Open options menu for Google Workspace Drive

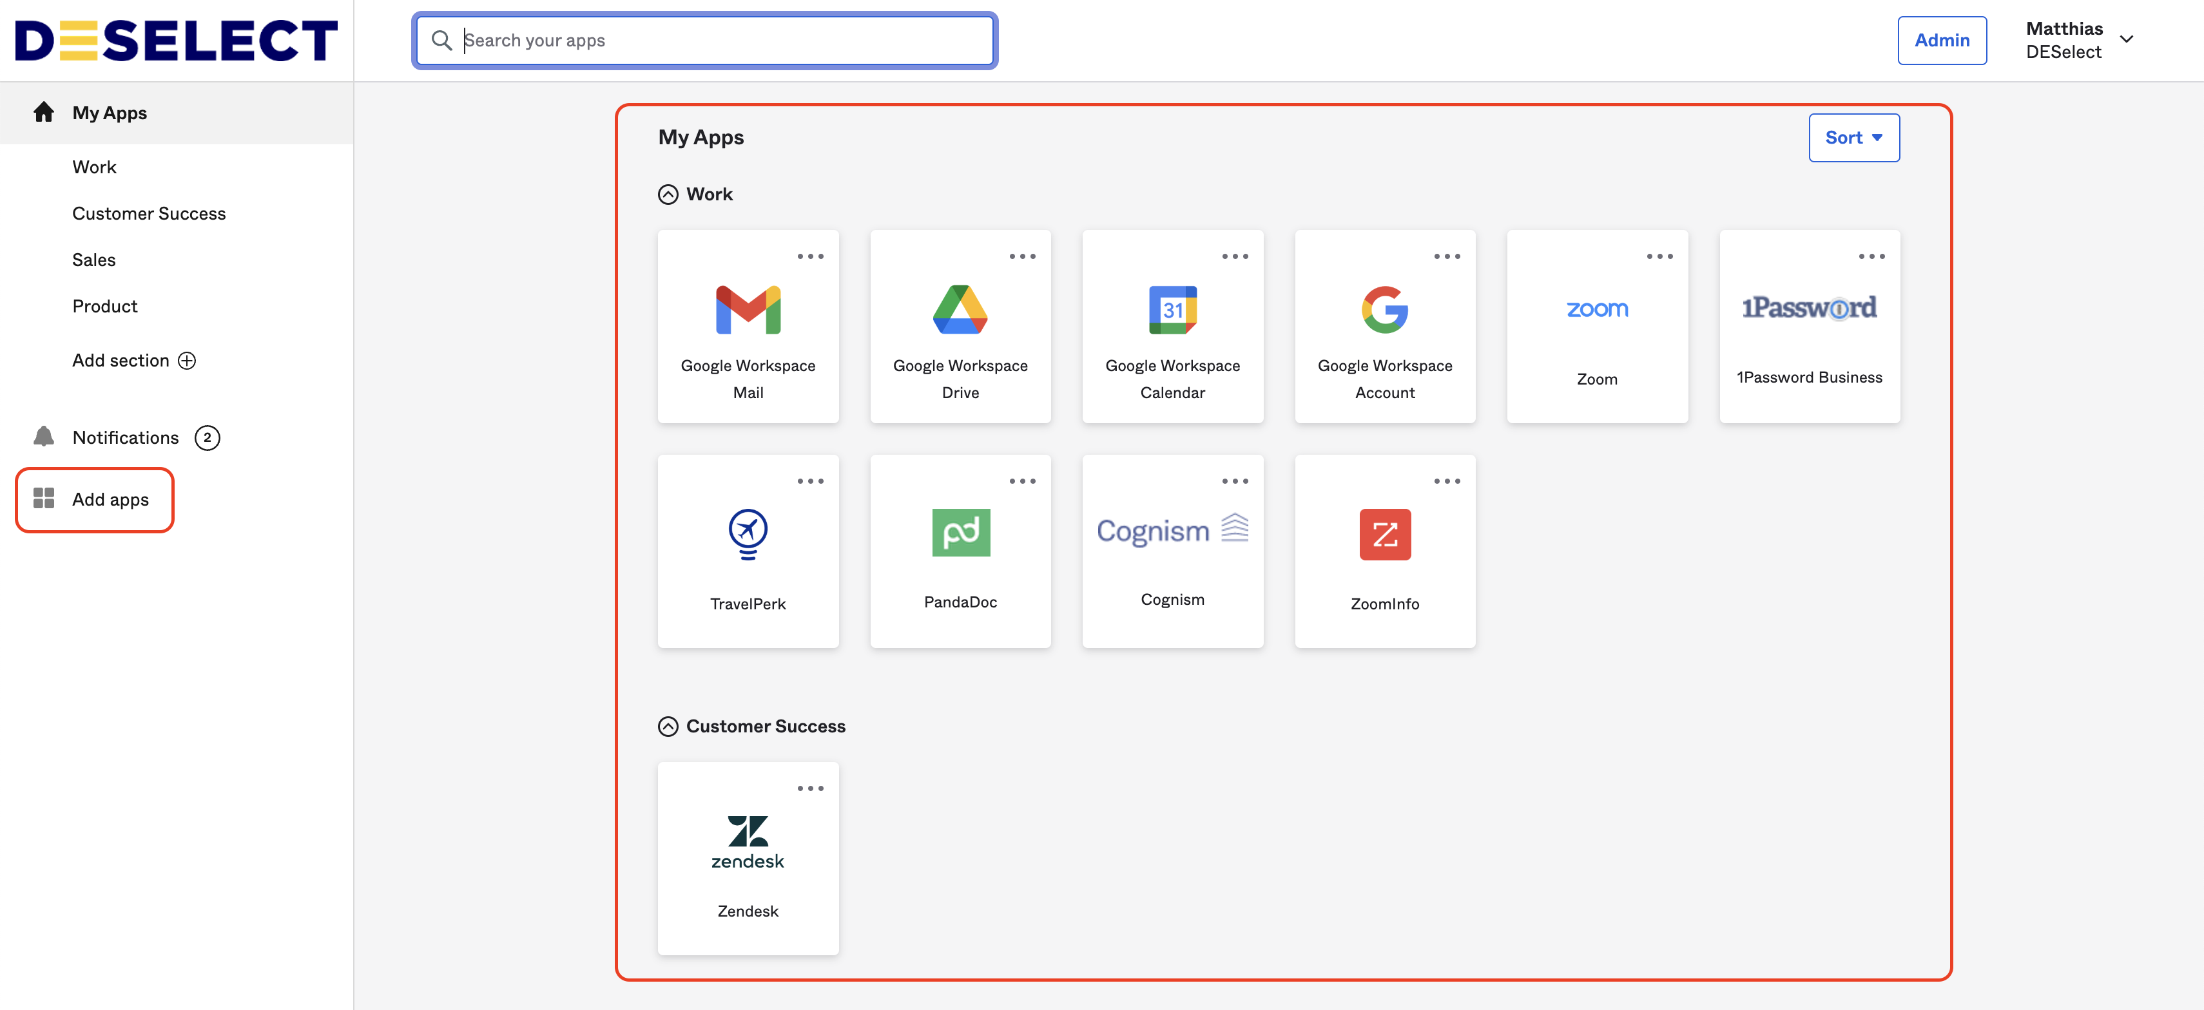(x=1021, y=256)
